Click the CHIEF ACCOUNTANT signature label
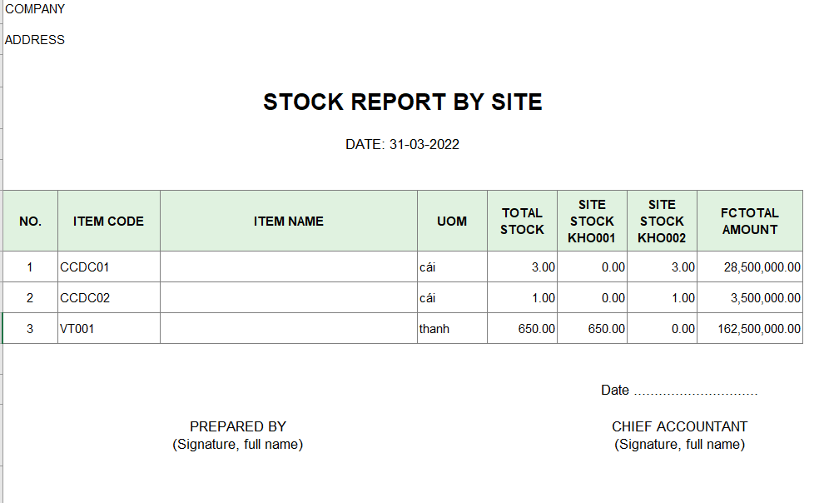This screenshot has height=503, width=829. pos(679,426)
